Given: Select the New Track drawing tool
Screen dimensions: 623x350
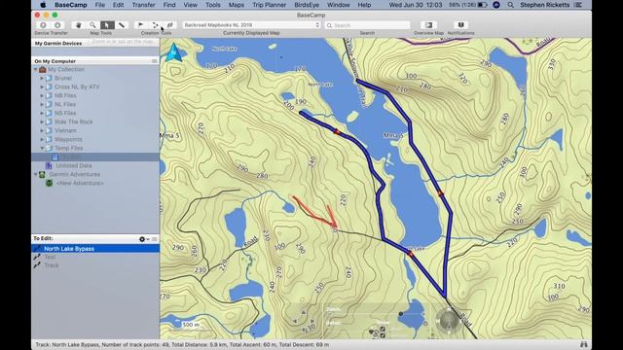Looking at the screenshot, I should (170, 25).
